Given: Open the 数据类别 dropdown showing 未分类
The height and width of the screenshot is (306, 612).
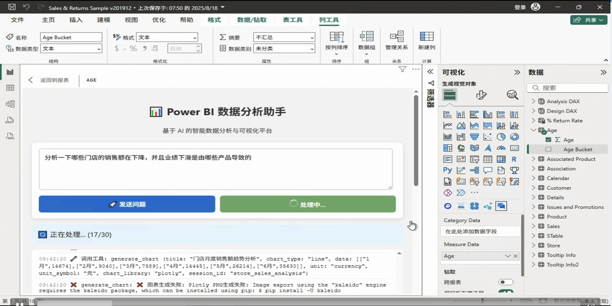Looking at the screenshot, I should [x=284, y=49].
